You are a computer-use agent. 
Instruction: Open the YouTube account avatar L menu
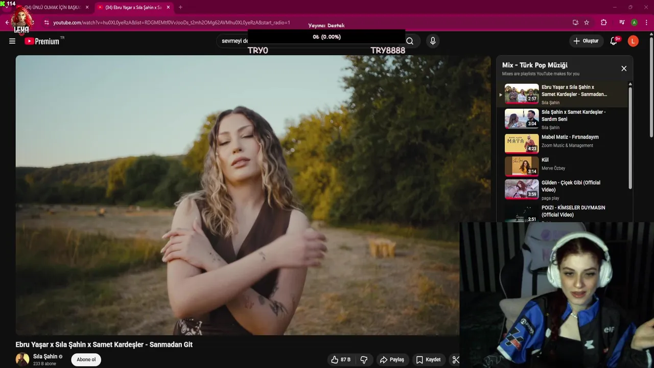pos(633,41)
